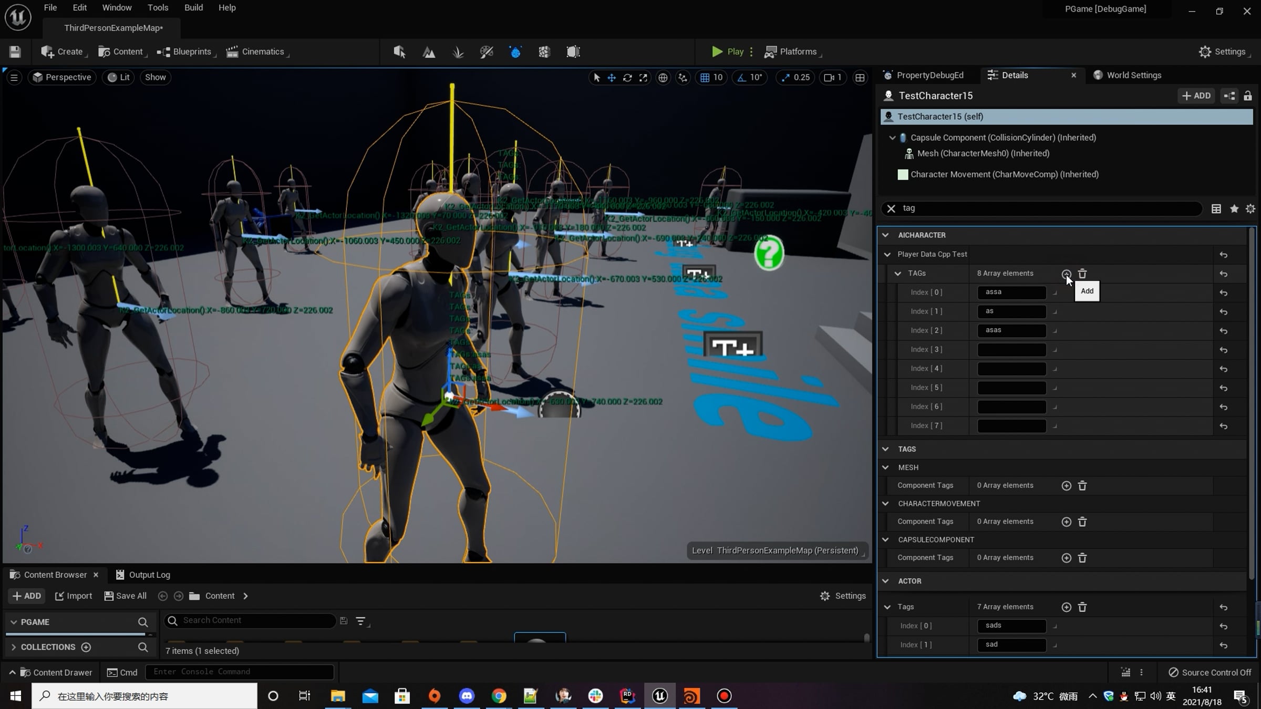Open the Lit view mode dropdown
This screenshot has width=1261, height=709.
[x=118, y=77]
